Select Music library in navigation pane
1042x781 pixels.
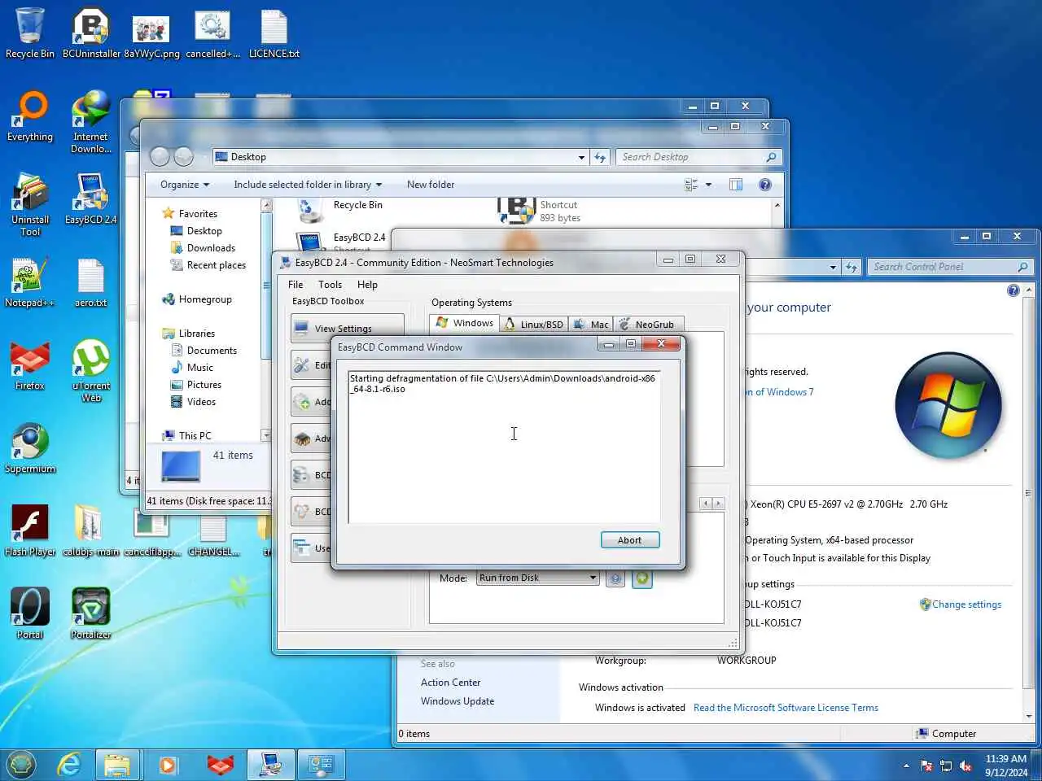200,368
